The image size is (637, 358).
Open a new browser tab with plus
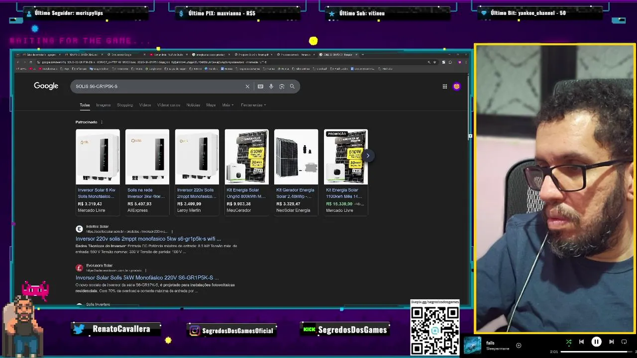363,55
